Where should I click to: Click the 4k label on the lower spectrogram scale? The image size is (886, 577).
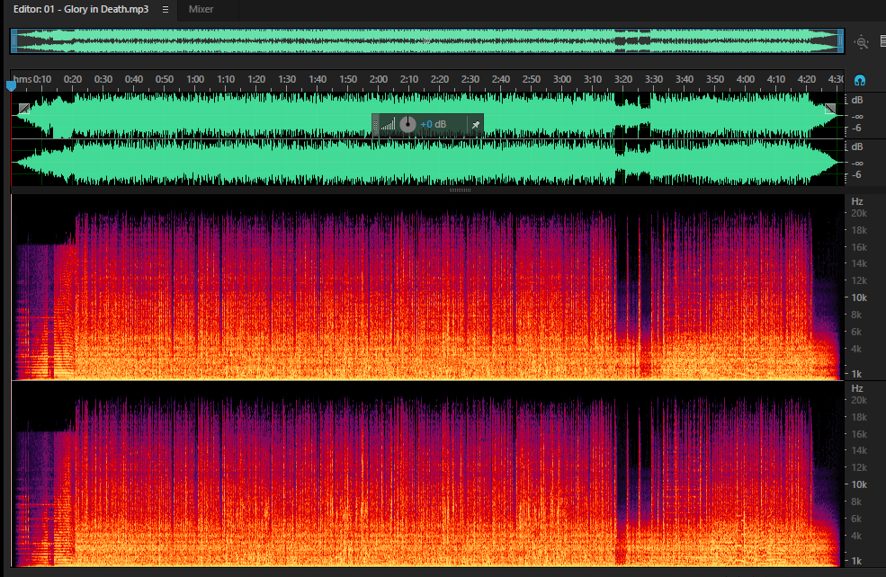(856, 536)
